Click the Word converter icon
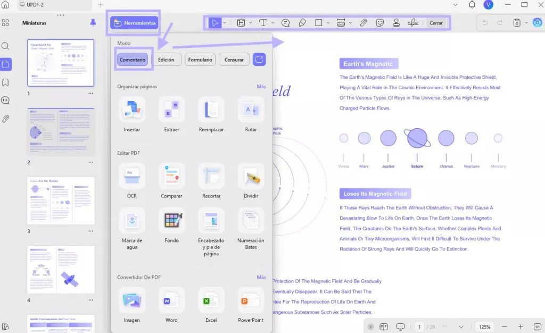The width and height of the screenshot is (545, 333). [171, 301]
